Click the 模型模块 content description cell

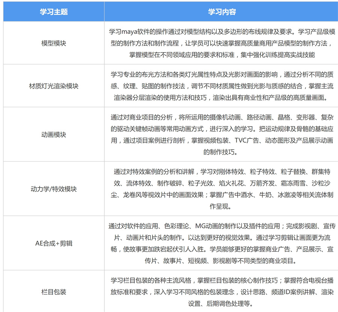coord(221,42)
